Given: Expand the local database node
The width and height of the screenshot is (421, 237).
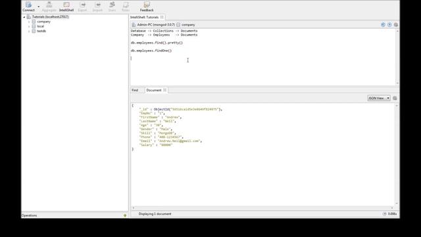Looking at the screenshot, I should (x=29, y=26).
